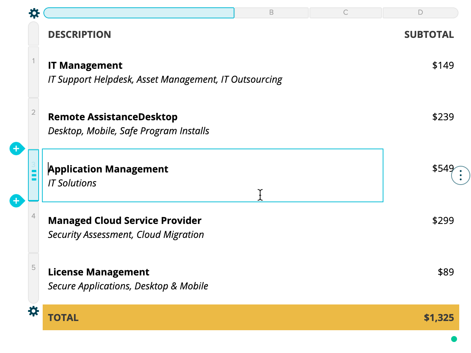This screenshot has width=471, height=353.
Task: Select row 1 handle
Action: (33, 72)
